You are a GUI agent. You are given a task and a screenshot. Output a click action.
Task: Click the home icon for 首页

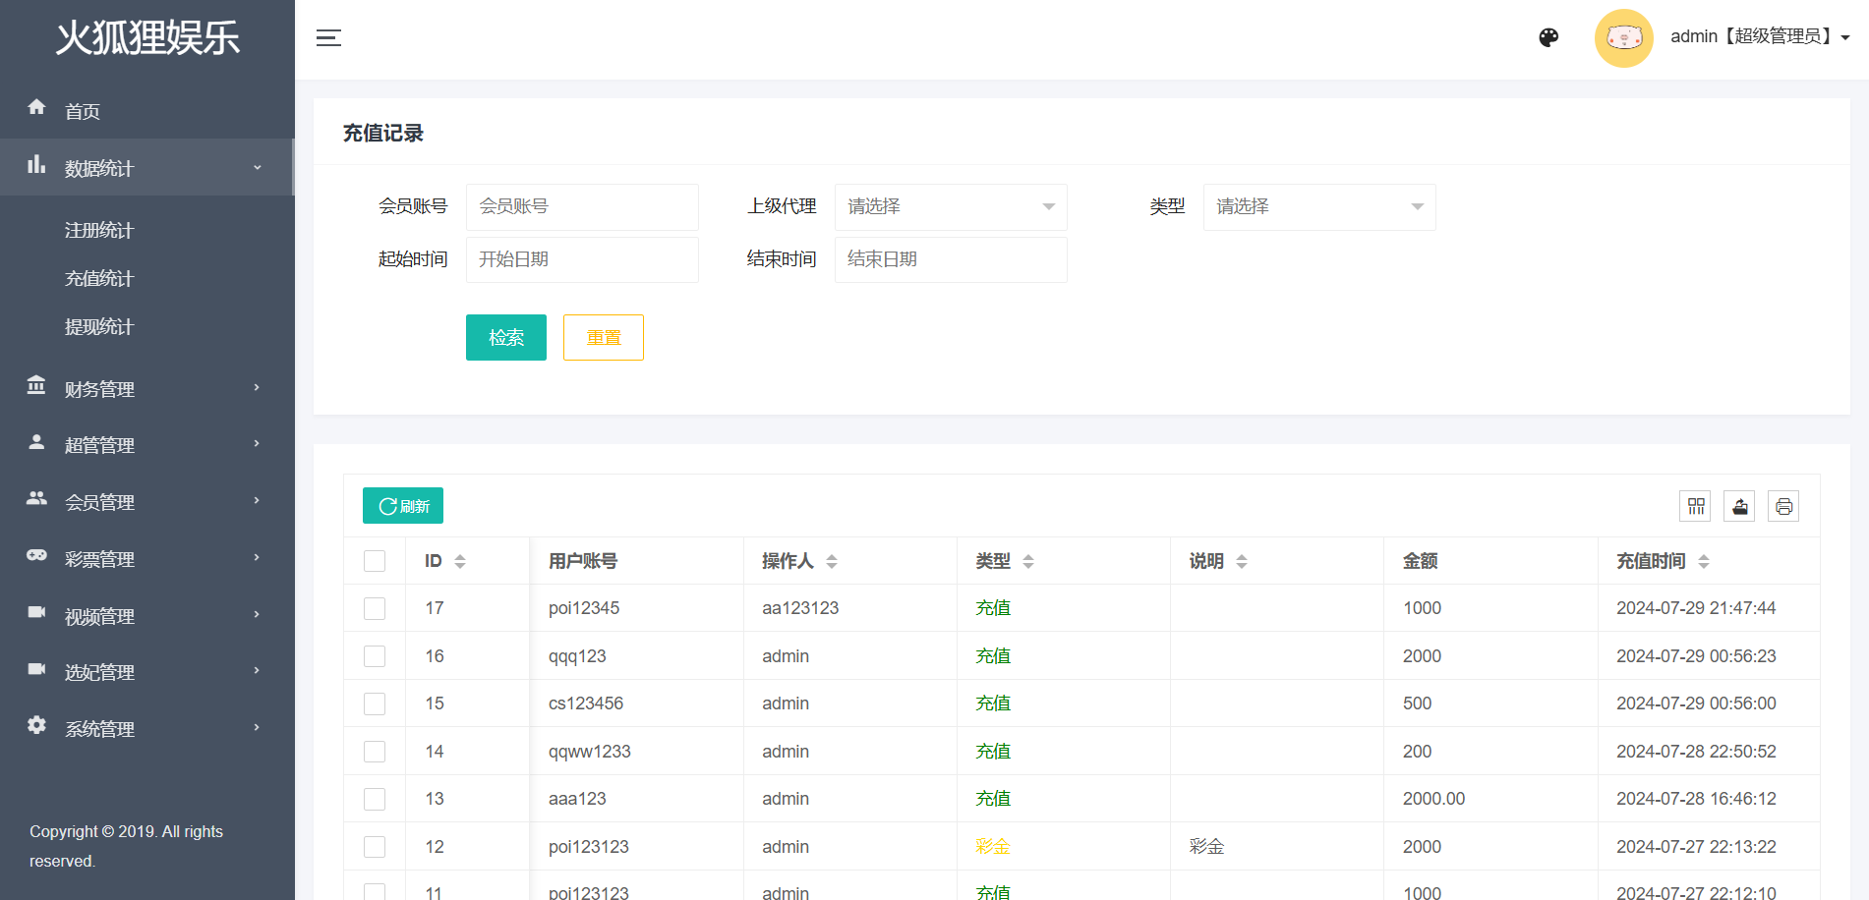point(37,107)
